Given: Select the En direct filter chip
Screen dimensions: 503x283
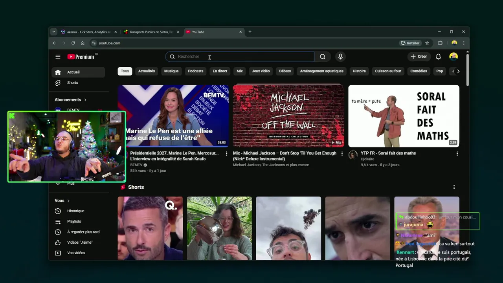Looking at the screenshot, I should click(220, 71).
